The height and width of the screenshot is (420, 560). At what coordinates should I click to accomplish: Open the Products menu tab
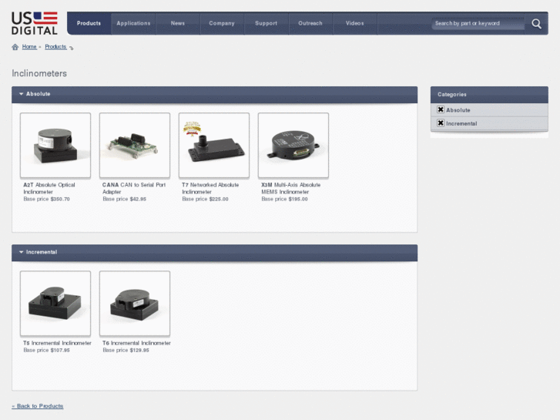click(89, 23)
